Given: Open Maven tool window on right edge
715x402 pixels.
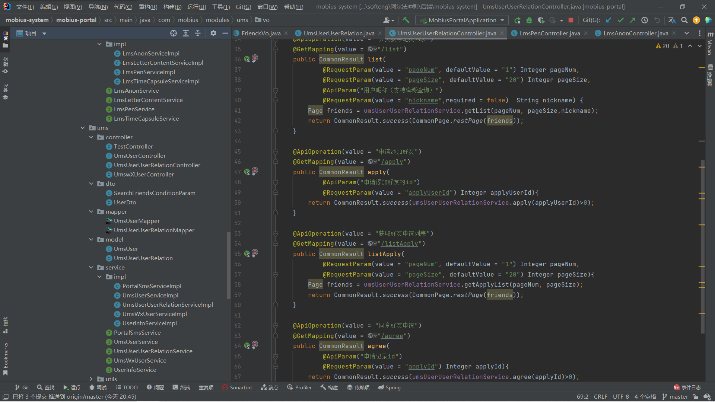Looking at the screenshot, I should [710, 44].
